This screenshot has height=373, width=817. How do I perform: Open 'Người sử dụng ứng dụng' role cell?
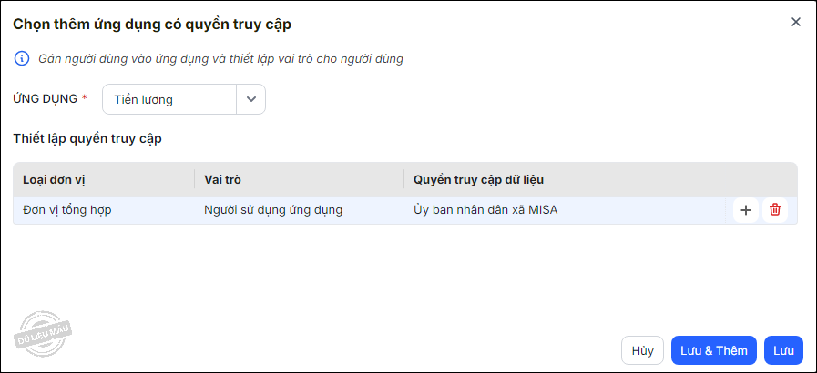[273, 210]
